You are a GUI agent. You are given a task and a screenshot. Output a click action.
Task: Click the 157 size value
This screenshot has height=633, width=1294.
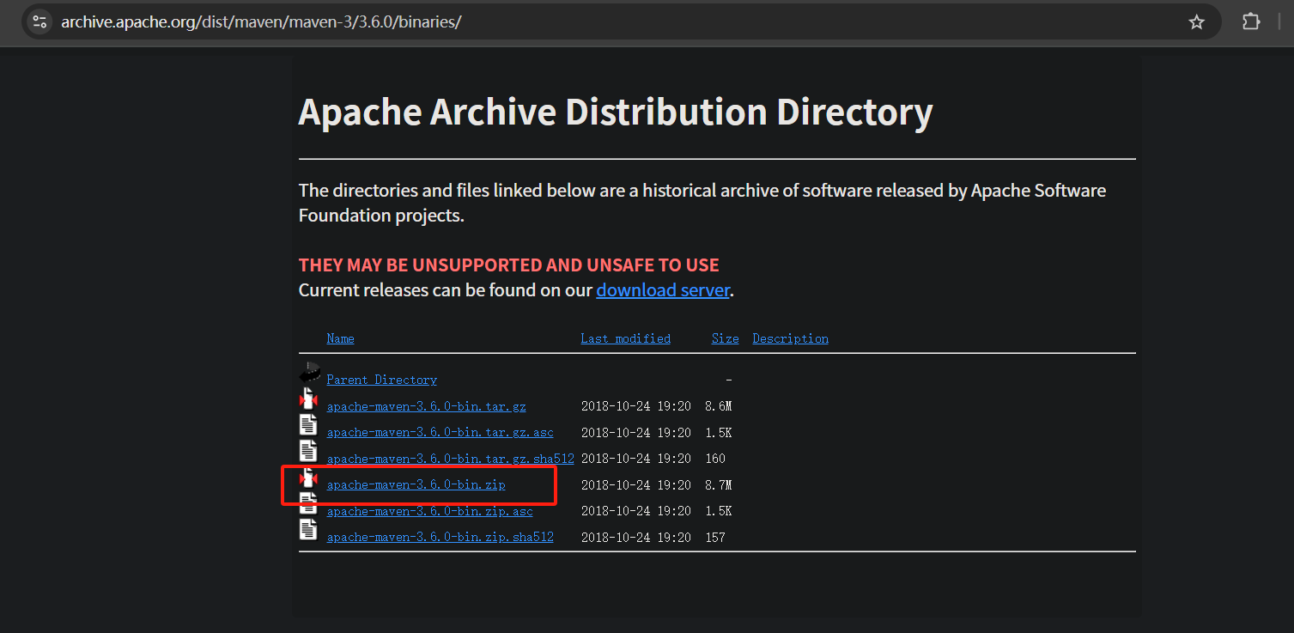(714, 538)
